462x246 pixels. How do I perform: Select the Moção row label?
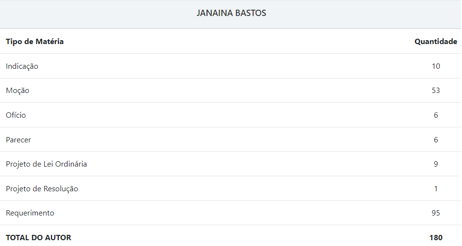click(17, 91)
